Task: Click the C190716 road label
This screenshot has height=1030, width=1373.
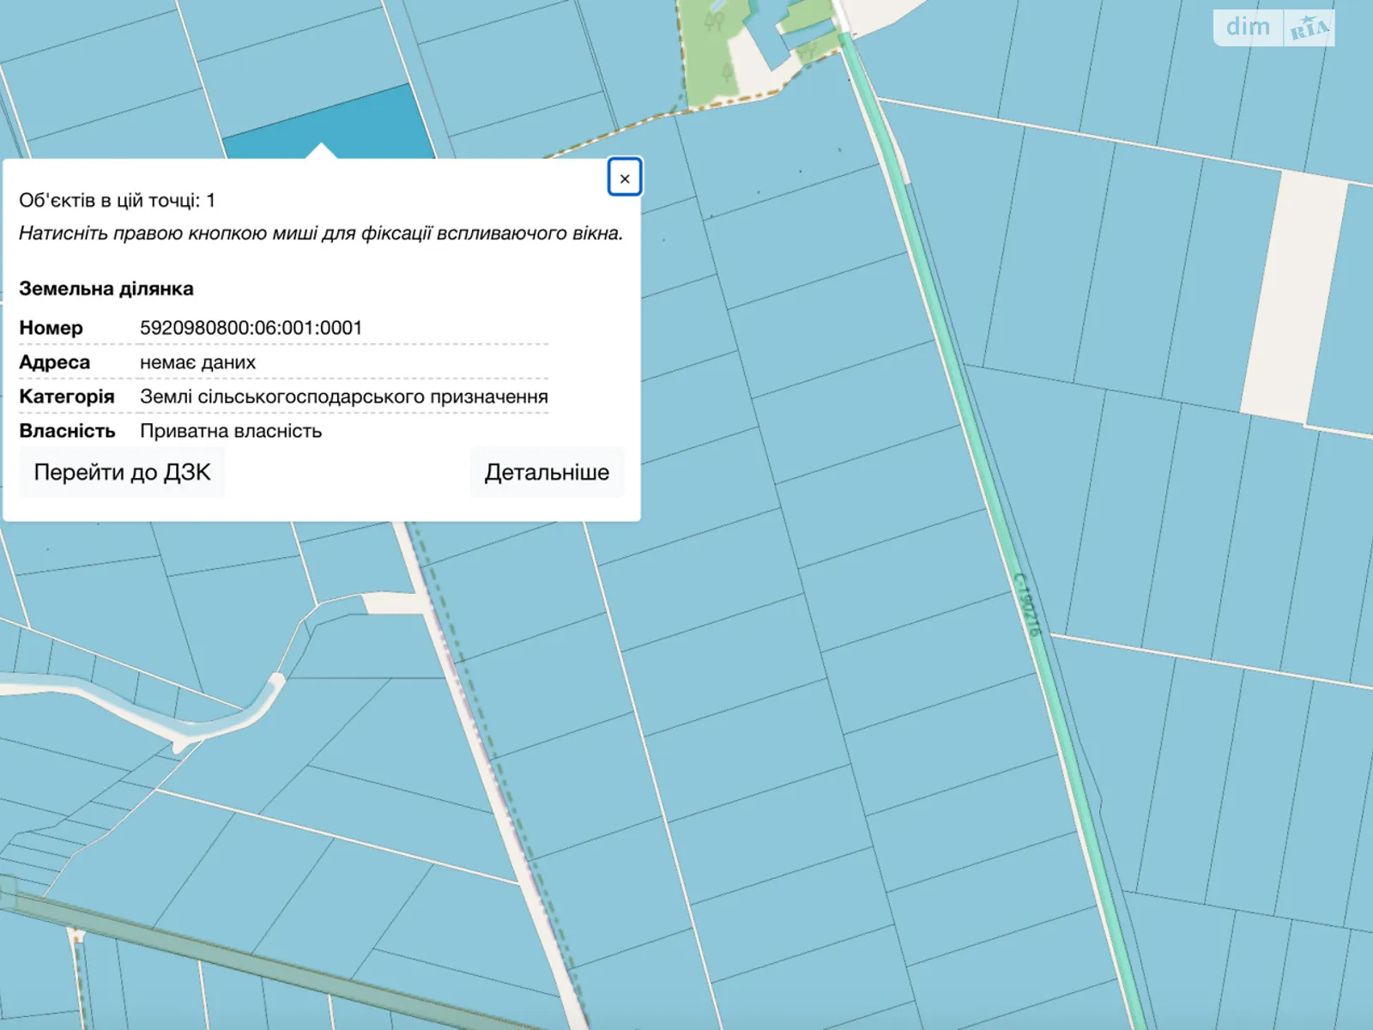Action: tap(1026, 604)
